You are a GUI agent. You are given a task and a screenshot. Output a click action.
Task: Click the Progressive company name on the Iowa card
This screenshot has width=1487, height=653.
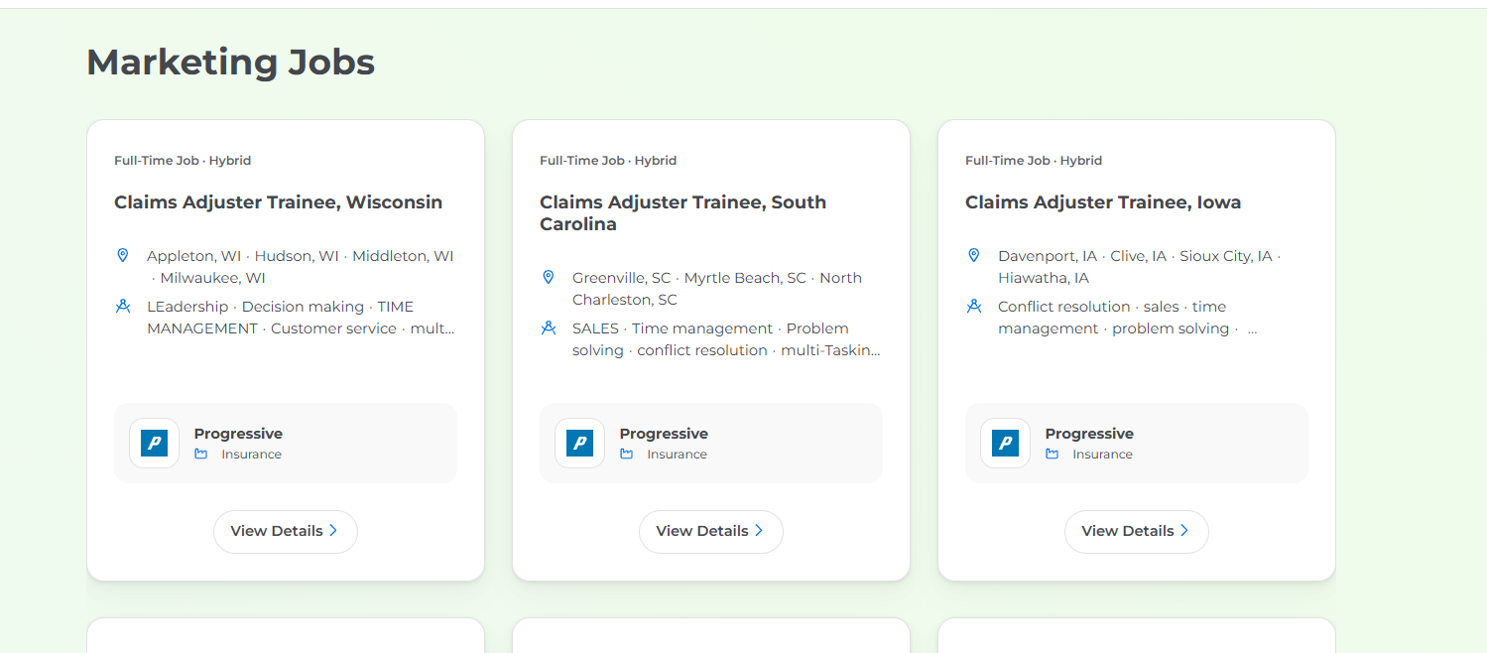[x=1088, y=434]
